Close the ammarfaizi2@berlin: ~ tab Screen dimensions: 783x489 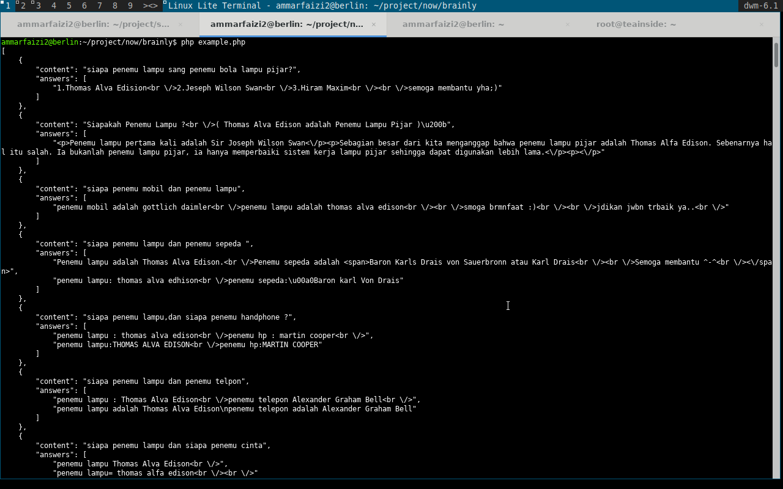[x=568, y=24]
